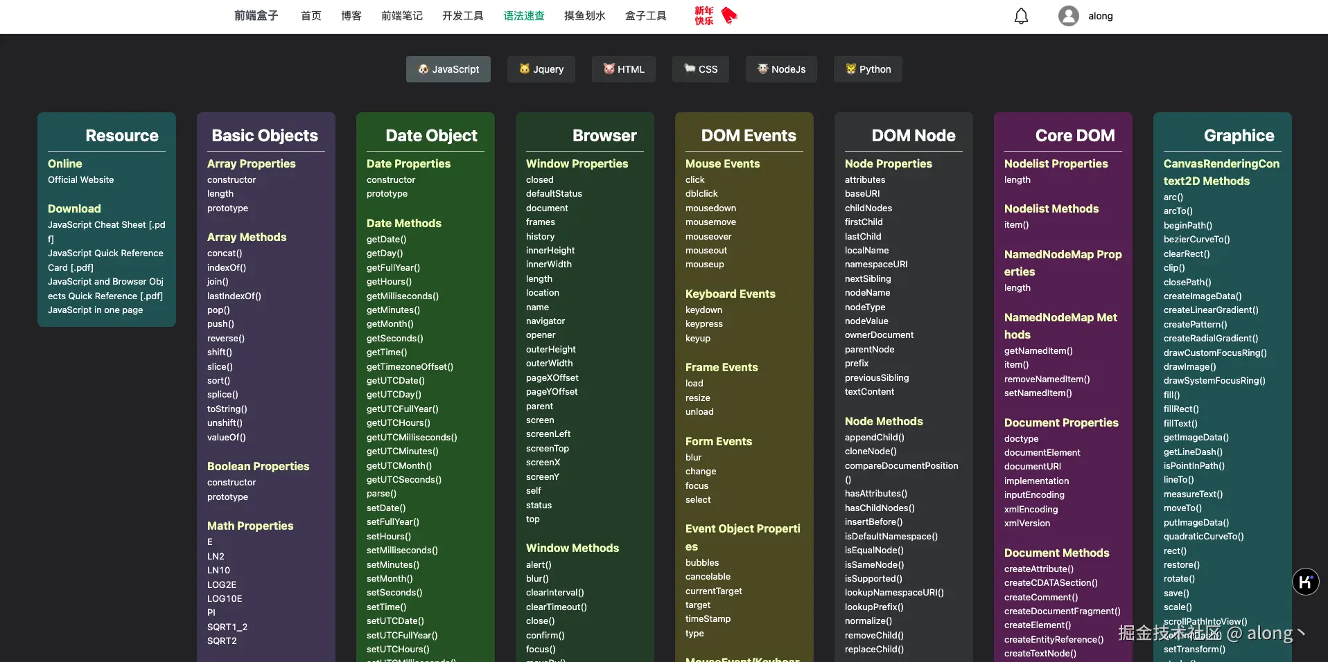Switch to the NodeJs tab
This screenshot has width=1328, height=662.
781,69
